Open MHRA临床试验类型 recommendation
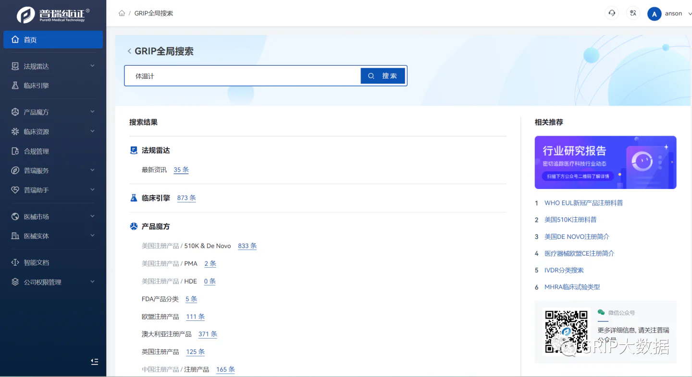692x377 pixels. click(x=572, y=287)
